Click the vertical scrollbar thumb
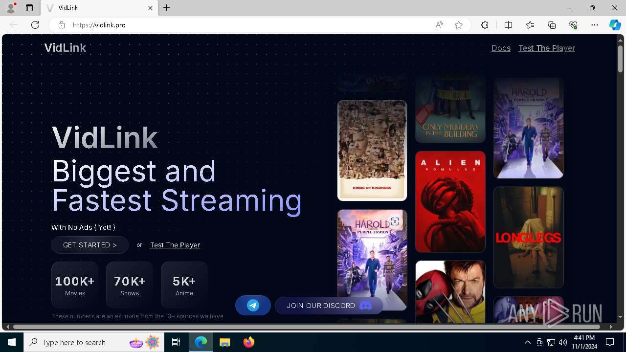The height and width of the screenshot is (352, 626). (620, 59)
